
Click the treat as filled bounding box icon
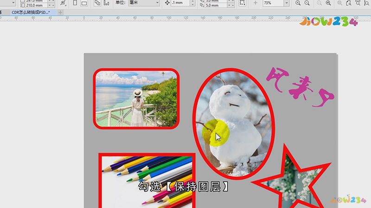242,3
